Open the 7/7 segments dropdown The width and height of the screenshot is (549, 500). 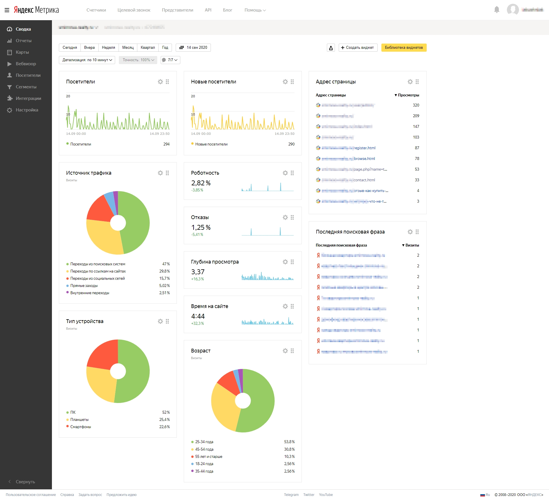[170, 60]
